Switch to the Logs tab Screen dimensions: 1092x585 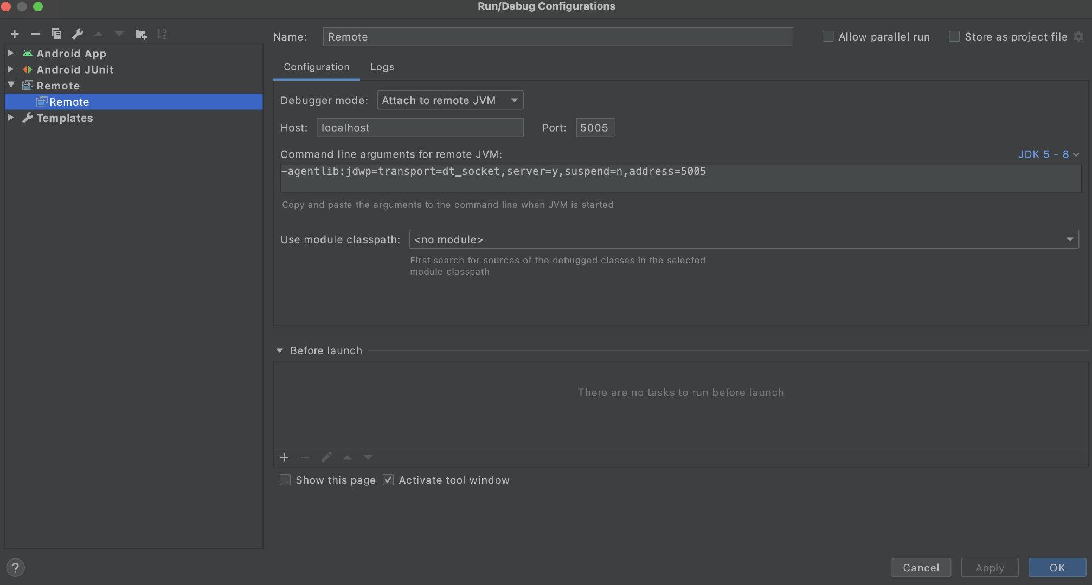[382, 67]
